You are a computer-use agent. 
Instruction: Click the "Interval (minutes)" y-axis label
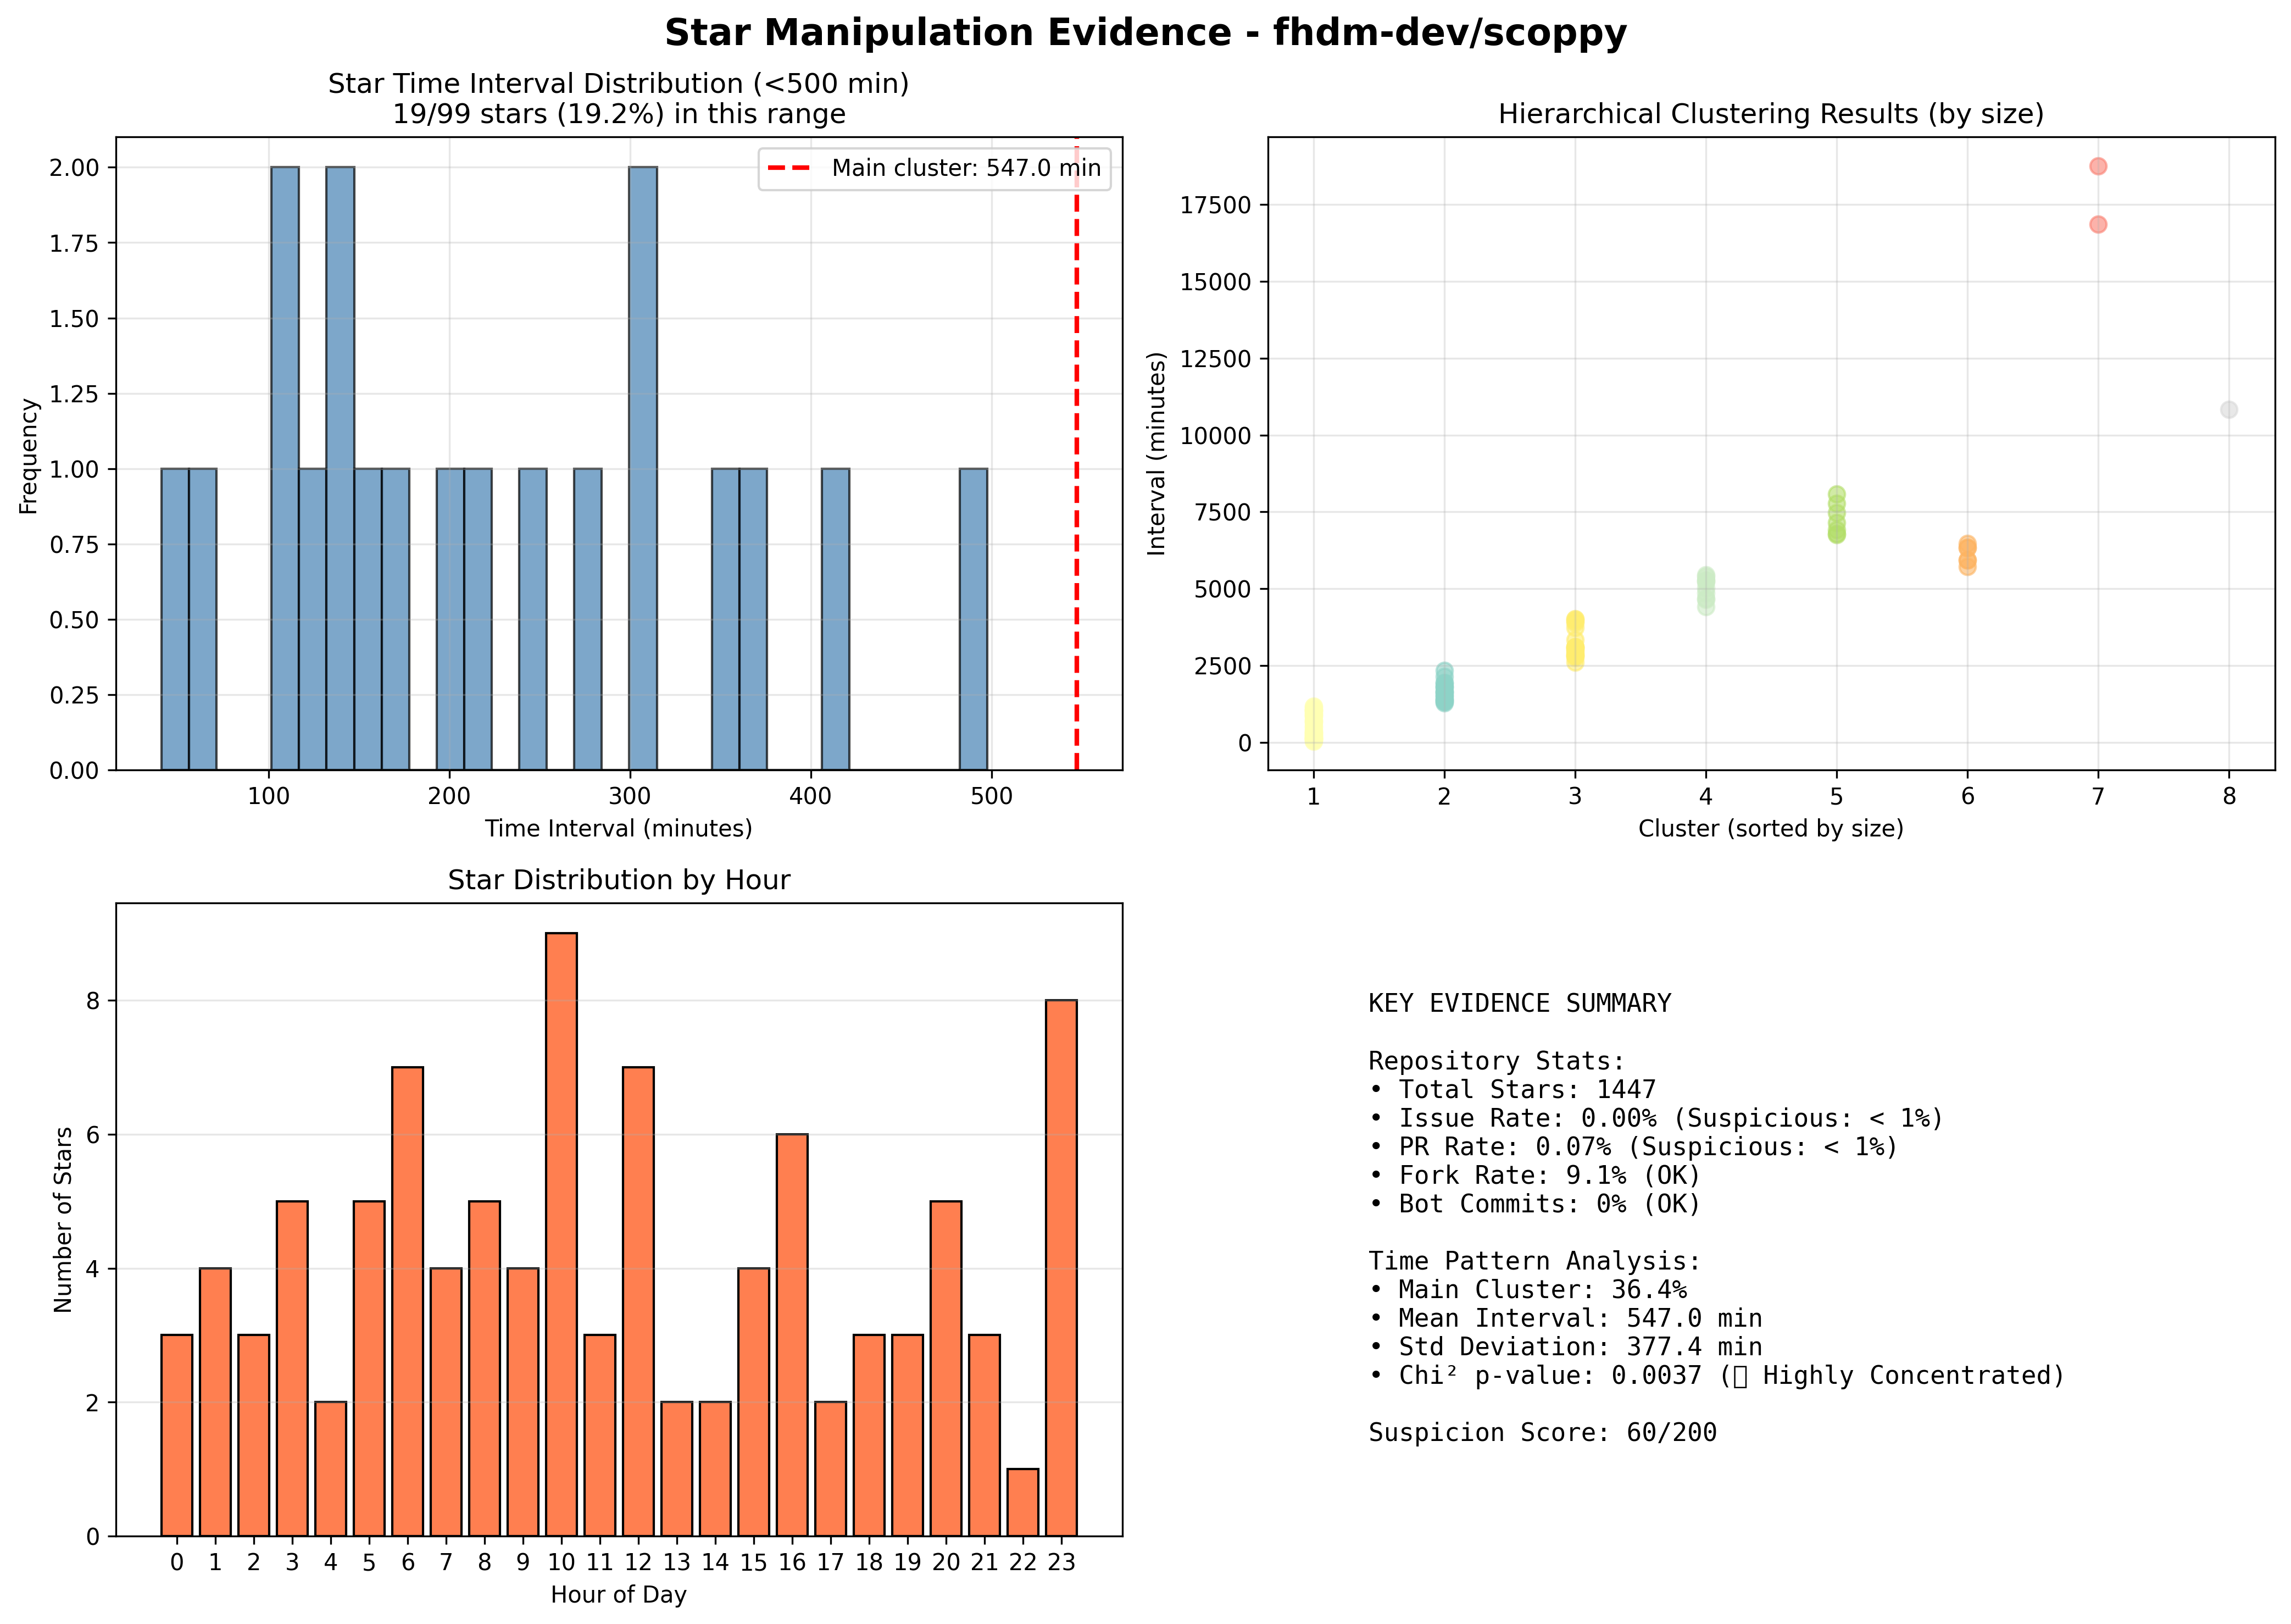(x=1156, y=453)
